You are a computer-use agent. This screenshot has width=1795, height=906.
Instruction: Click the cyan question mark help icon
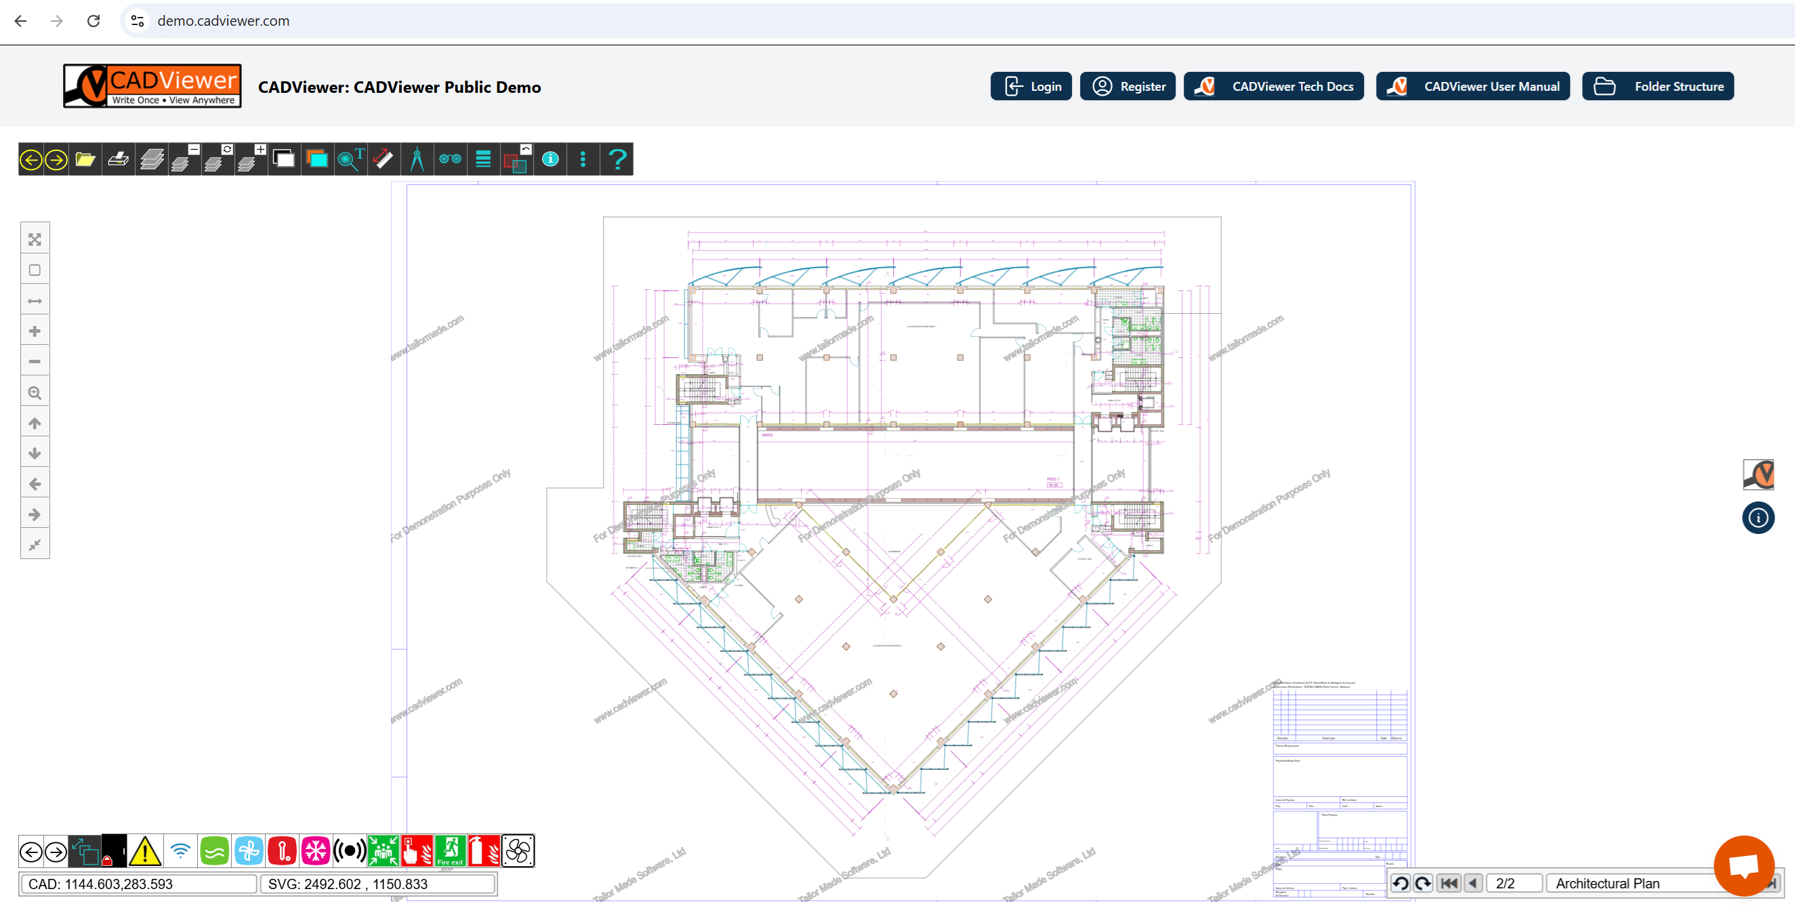click(617, 160)
